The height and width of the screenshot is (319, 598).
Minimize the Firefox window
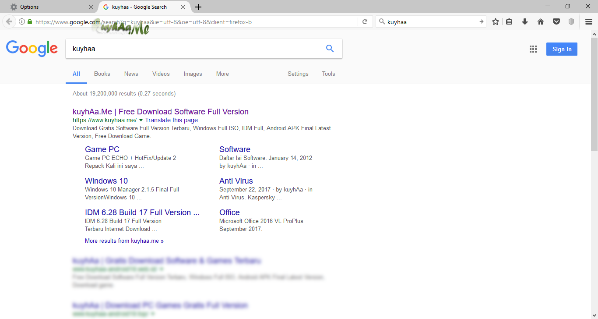tap(548, 6)
